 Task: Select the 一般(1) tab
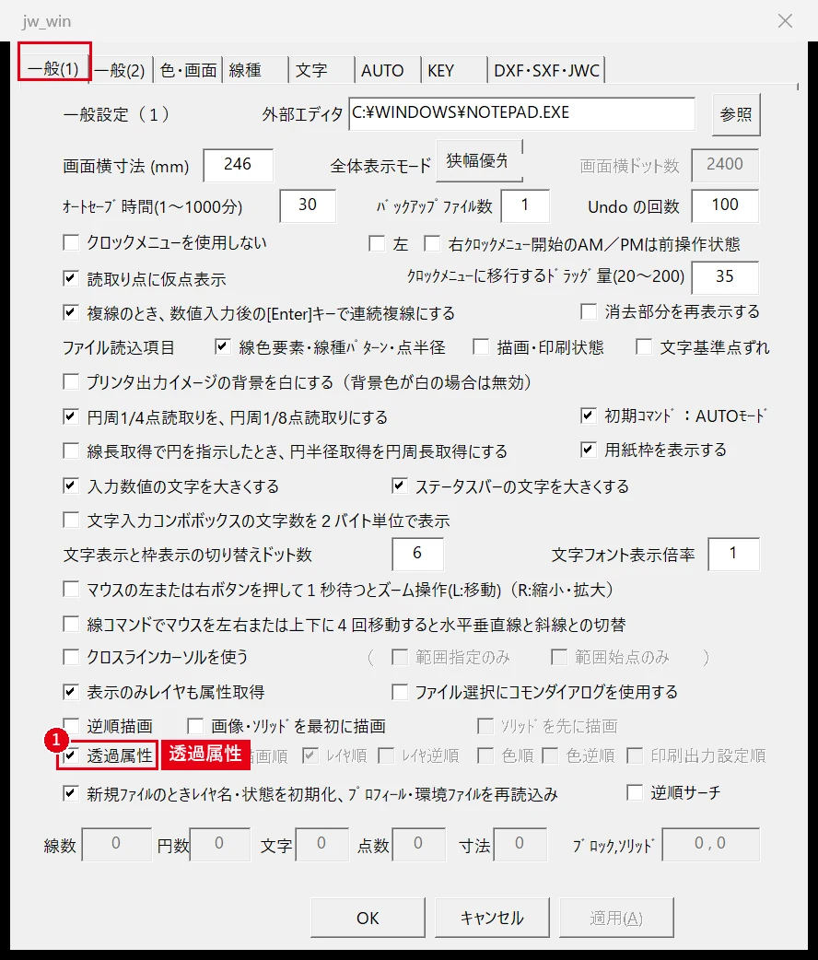pos(53,67)
